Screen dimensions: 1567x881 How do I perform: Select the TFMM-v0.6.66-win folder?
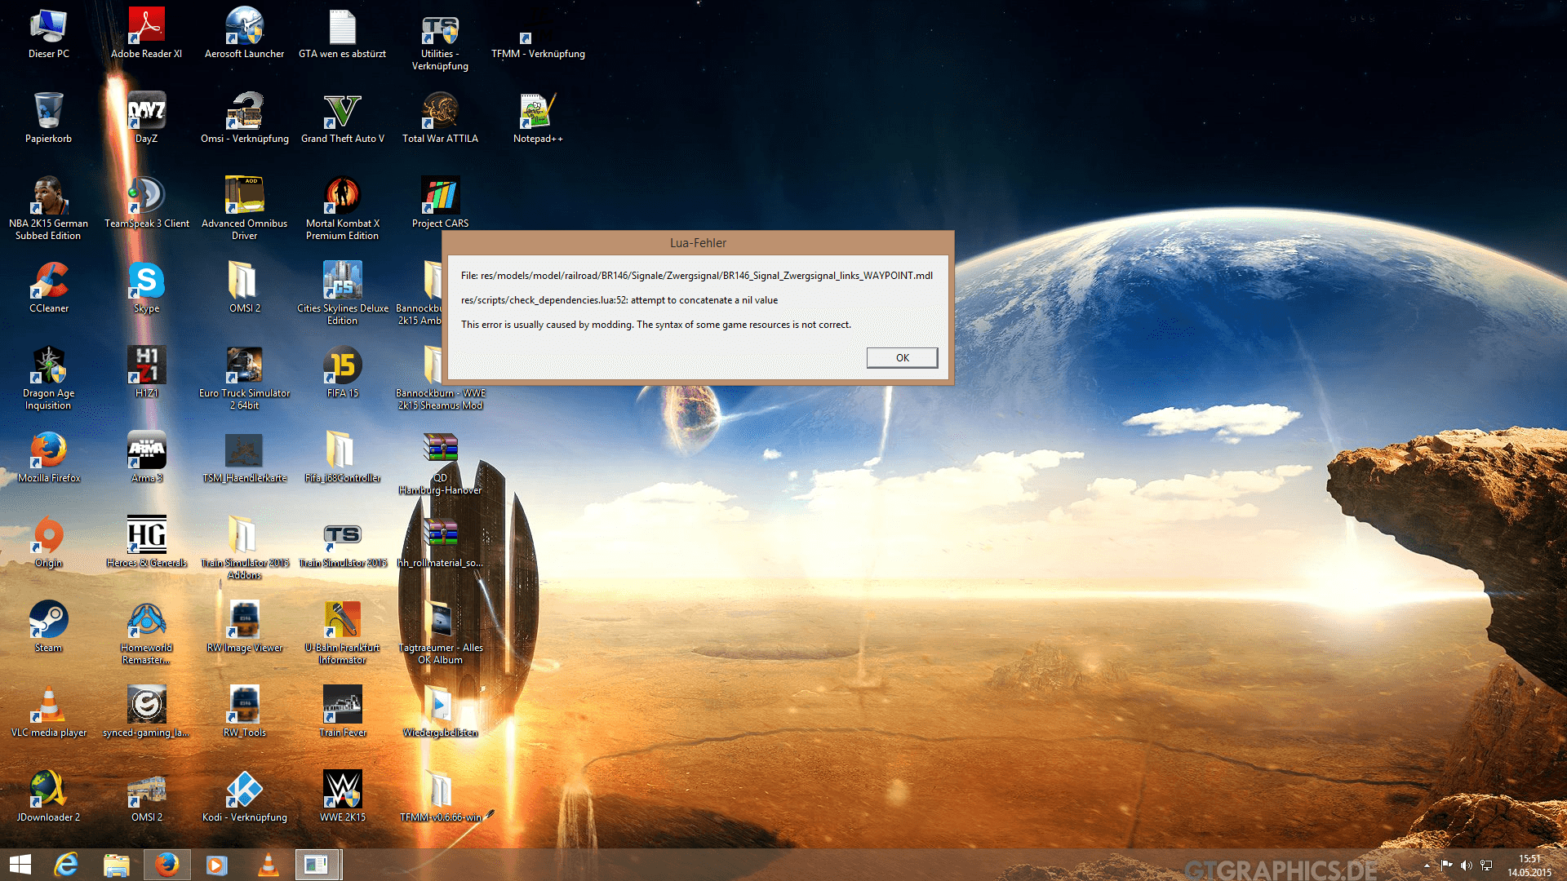(x=441, y=798)
